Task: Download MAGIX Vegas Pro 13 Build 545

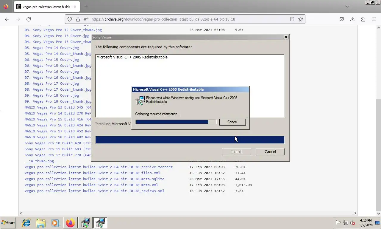Action: tap(58, 107)
